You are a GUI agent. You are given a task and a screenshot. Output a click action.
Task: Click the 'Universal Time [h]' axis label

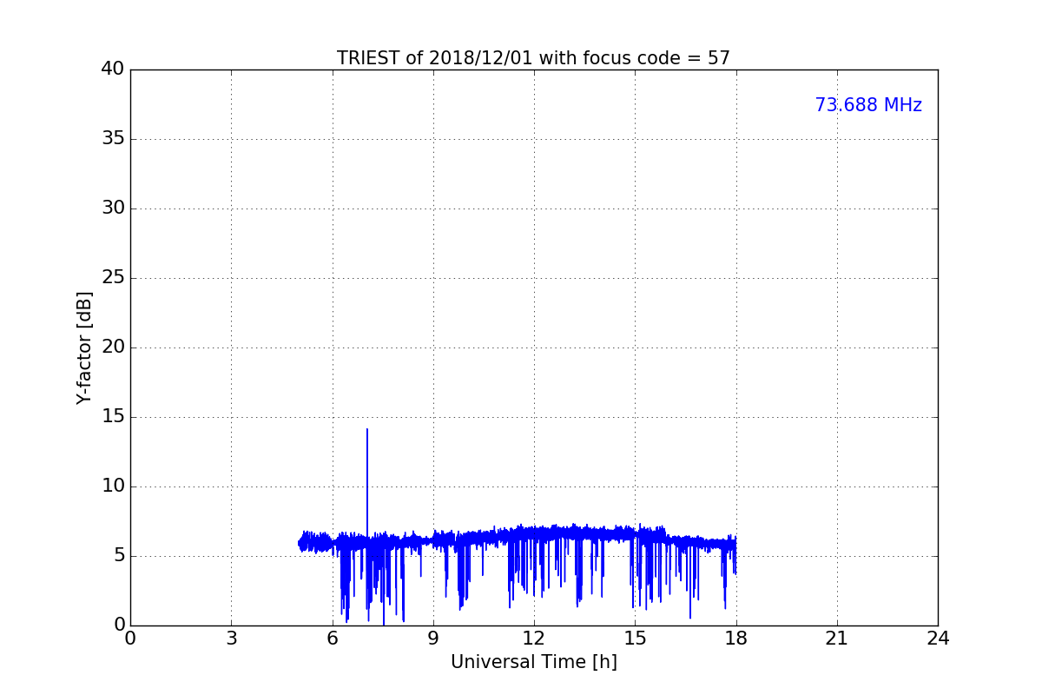click(x=533, y=662)
